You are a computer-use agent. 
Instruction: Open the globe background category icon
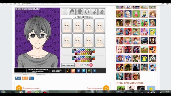point(102,12)
